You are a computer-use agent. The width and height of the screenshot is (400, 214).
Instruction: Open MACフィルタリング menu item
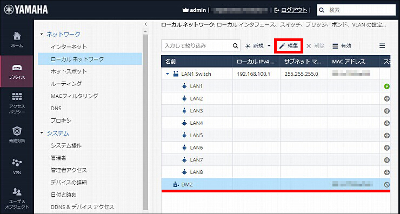74,96
